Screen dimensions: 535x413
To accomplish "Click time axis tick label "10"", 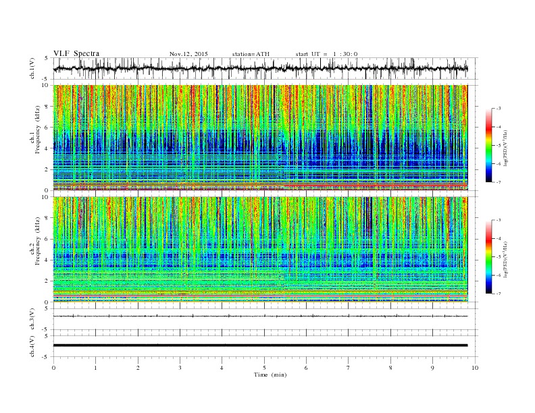I will pyautogui.click(x=475, y=368).
